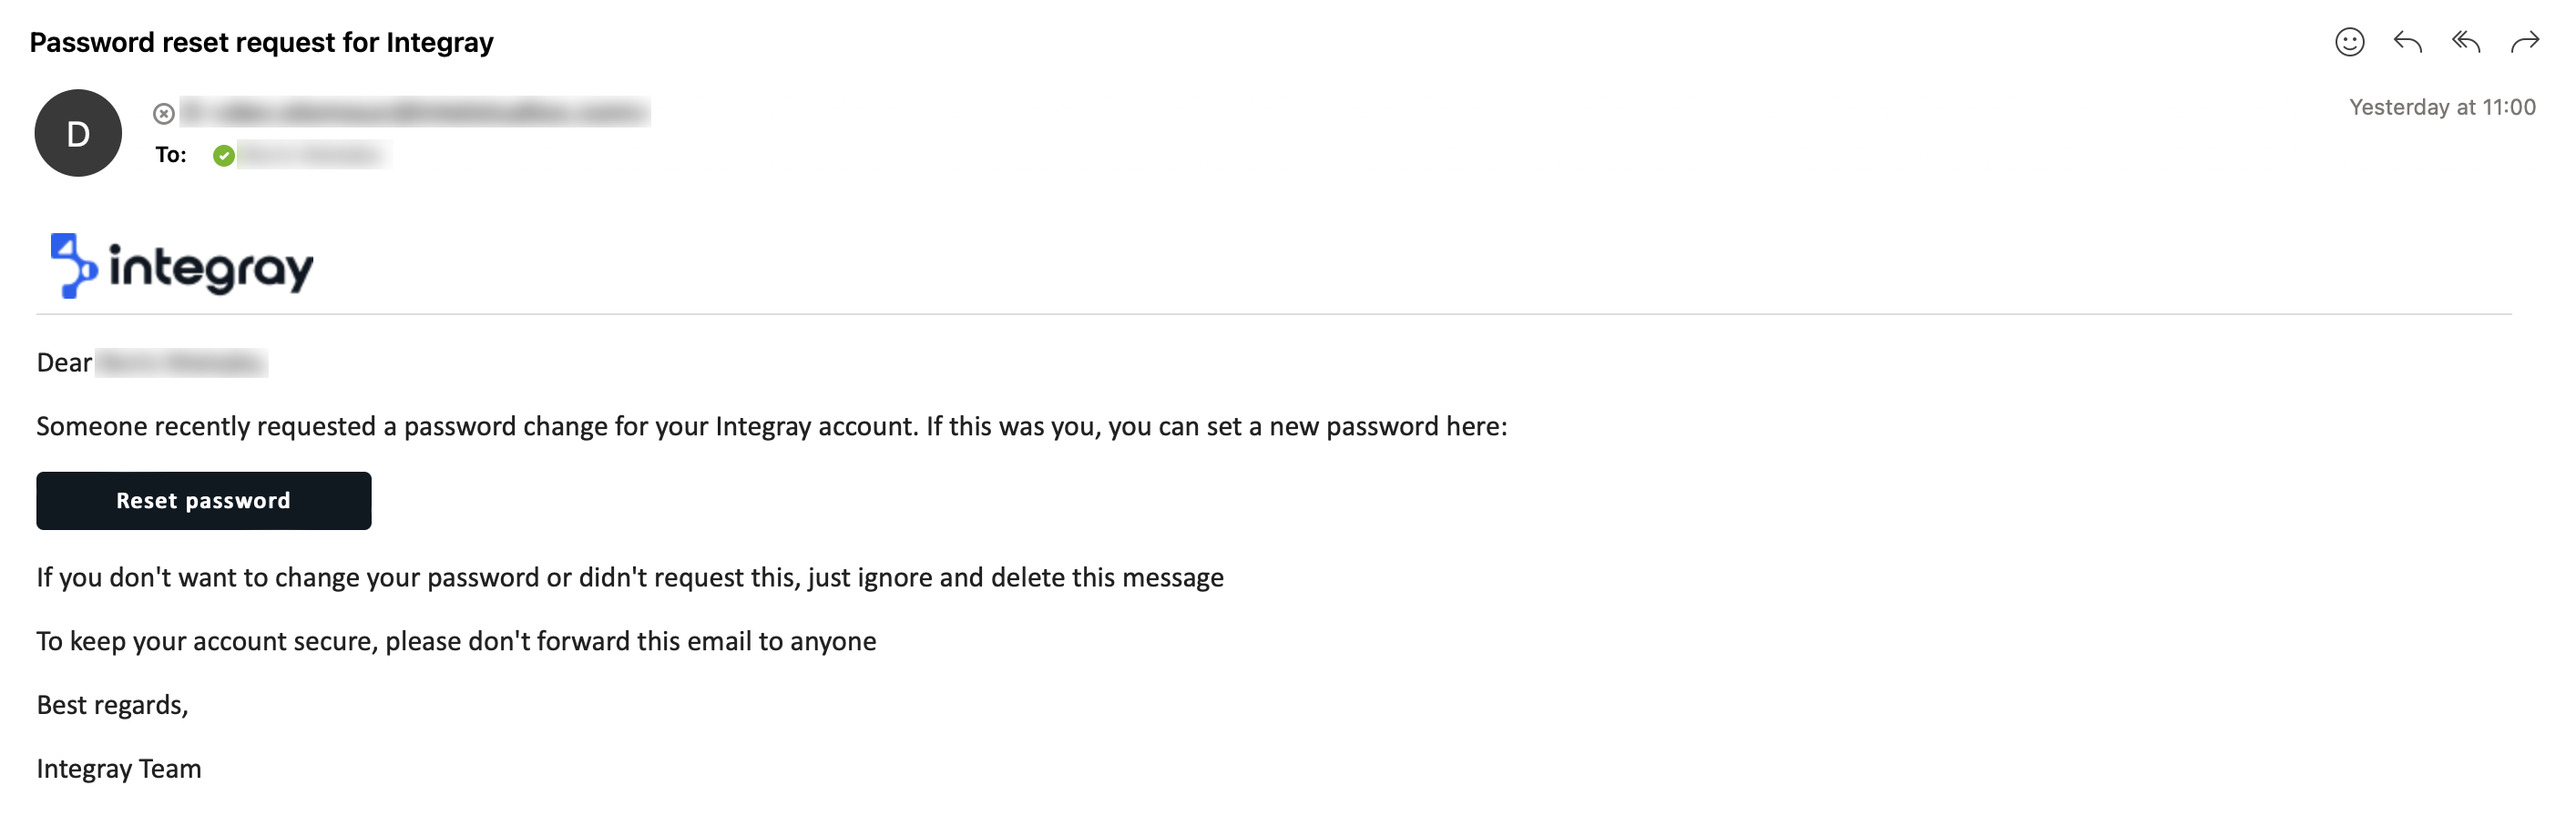This screenshot has width=2576, height=816.
Task: Click the To: label
Action: click(x=172, y=155)
